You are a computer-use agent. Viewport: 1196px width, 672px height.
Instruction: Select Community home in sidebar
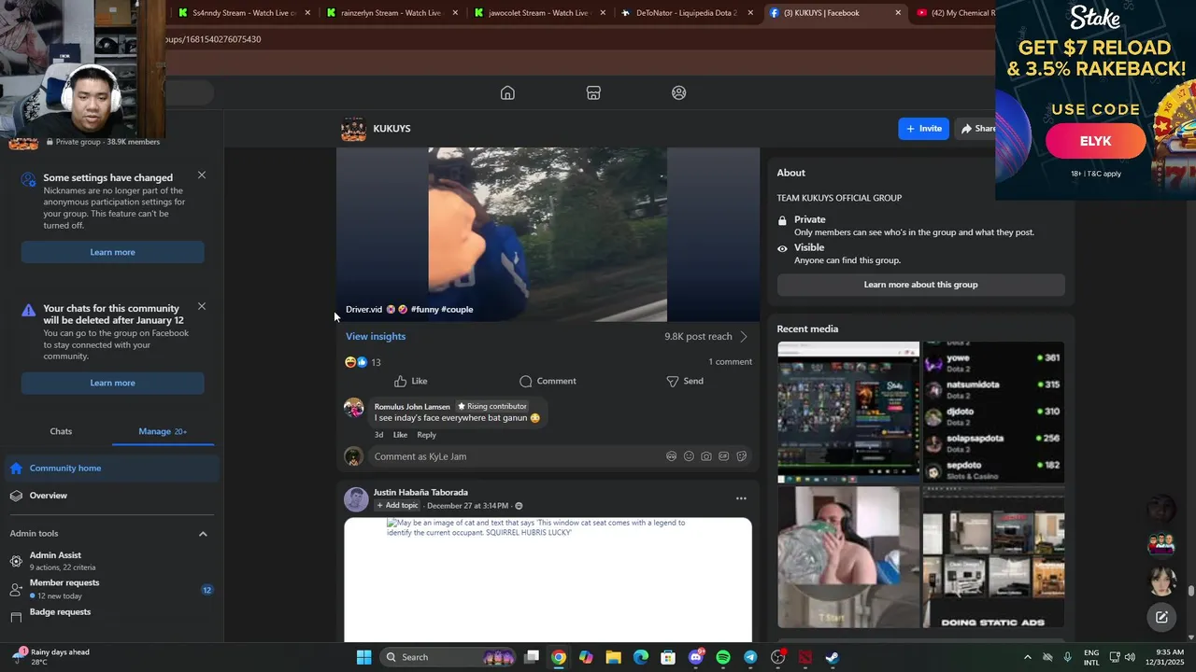tap(112, 469)
